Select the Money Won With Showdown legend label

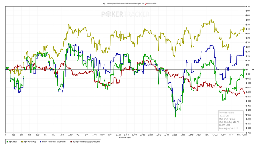click(54, 141)
